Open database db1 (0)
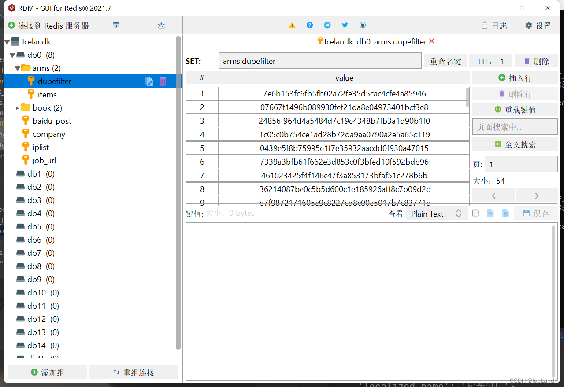The width and height of the screenshot is (564, 387). [x=41, y=174]
